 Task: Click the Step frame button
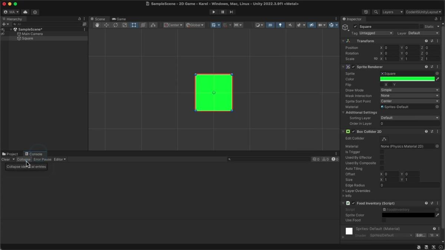(x=231, y=12)
